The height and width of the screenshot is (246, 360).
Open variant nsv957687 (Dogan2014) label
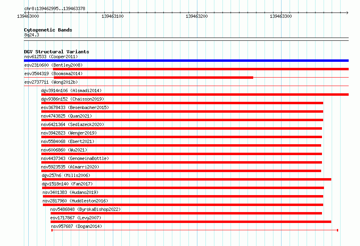pyautogui.click(x=76, y=226)
